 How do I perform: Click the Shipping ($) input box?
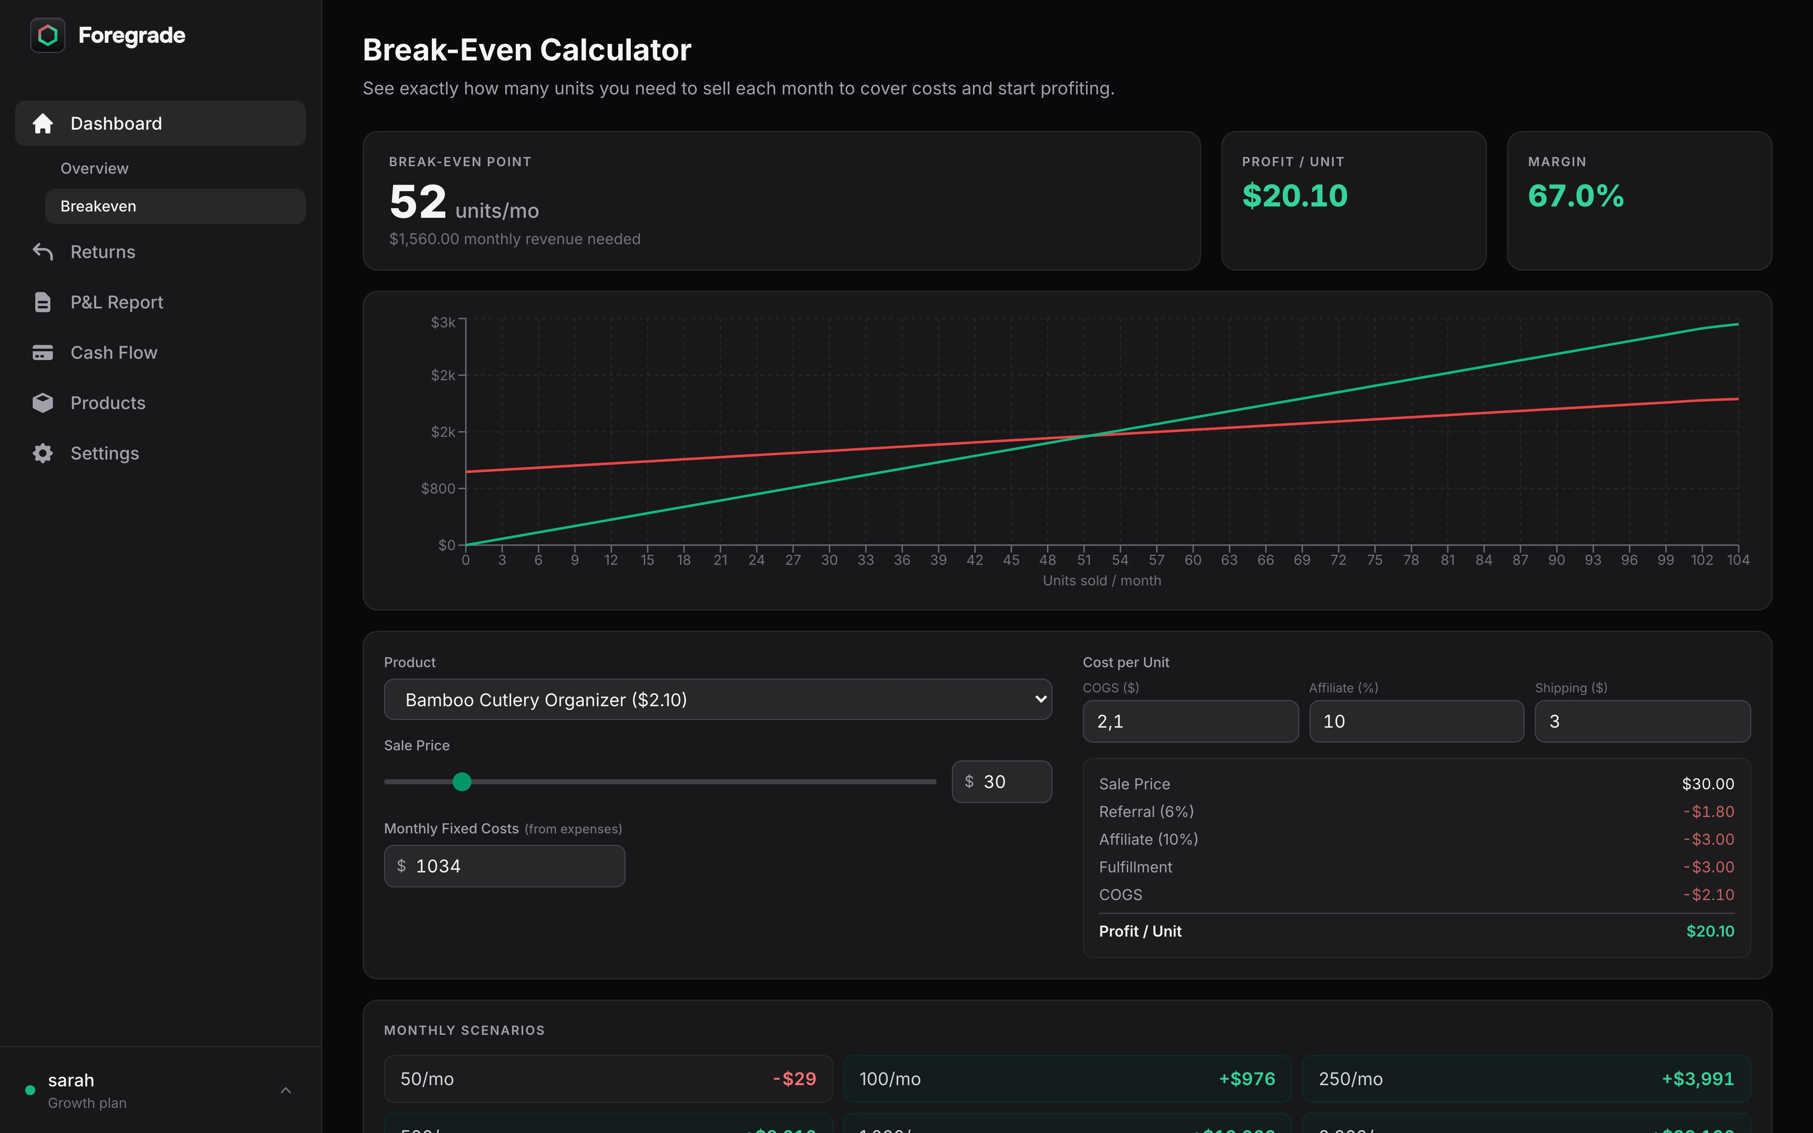pos(1642,721)
